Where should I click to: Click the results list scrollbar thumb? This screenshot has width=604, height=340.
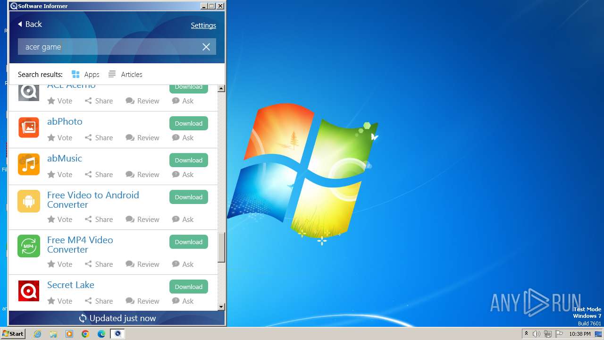pyautogui.click(x=221, y=247)
